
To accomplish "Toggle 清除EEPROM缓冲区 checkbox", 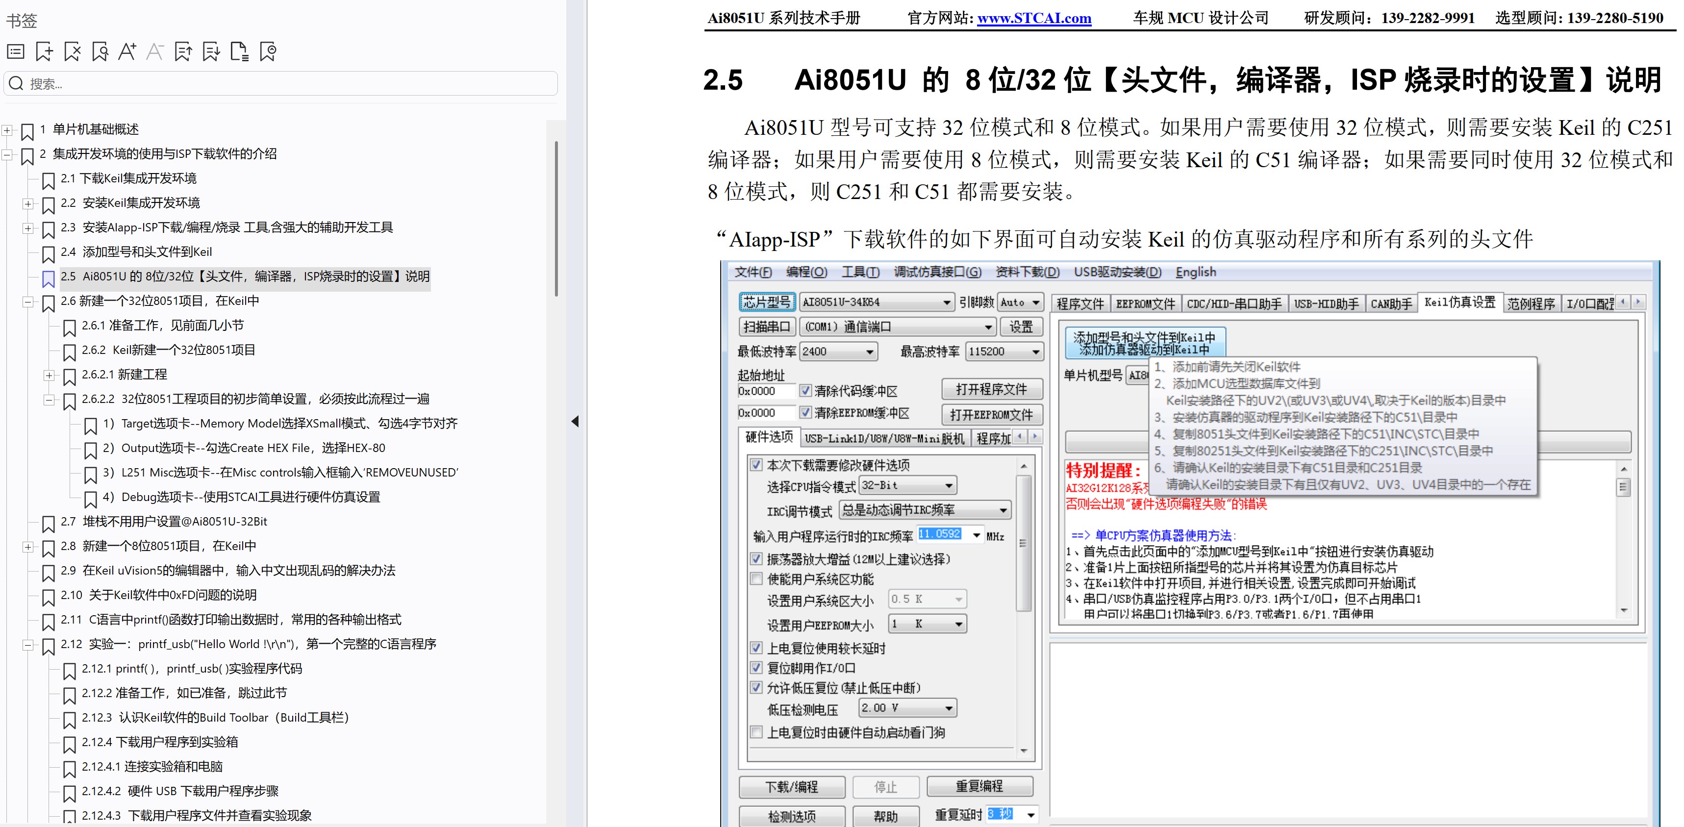I will pos(806,412).
